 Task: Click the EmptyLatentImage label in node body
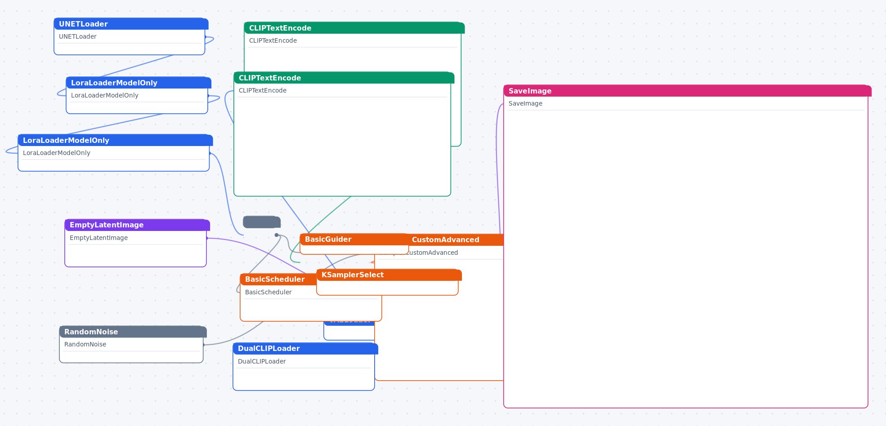click(x=98, y=238)
